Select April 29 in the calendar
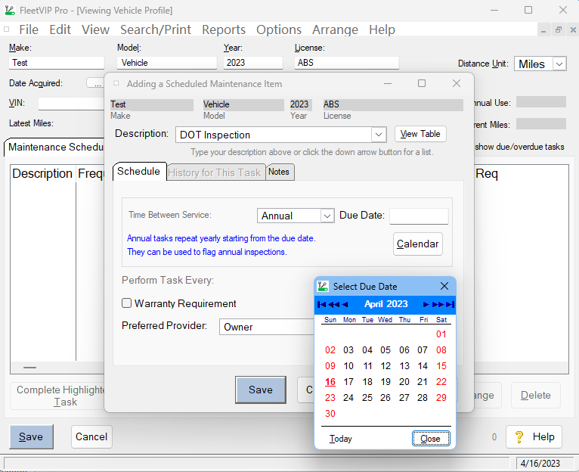Screen dimensions: 579x472 pyautogui.click(x=441, y=398)
